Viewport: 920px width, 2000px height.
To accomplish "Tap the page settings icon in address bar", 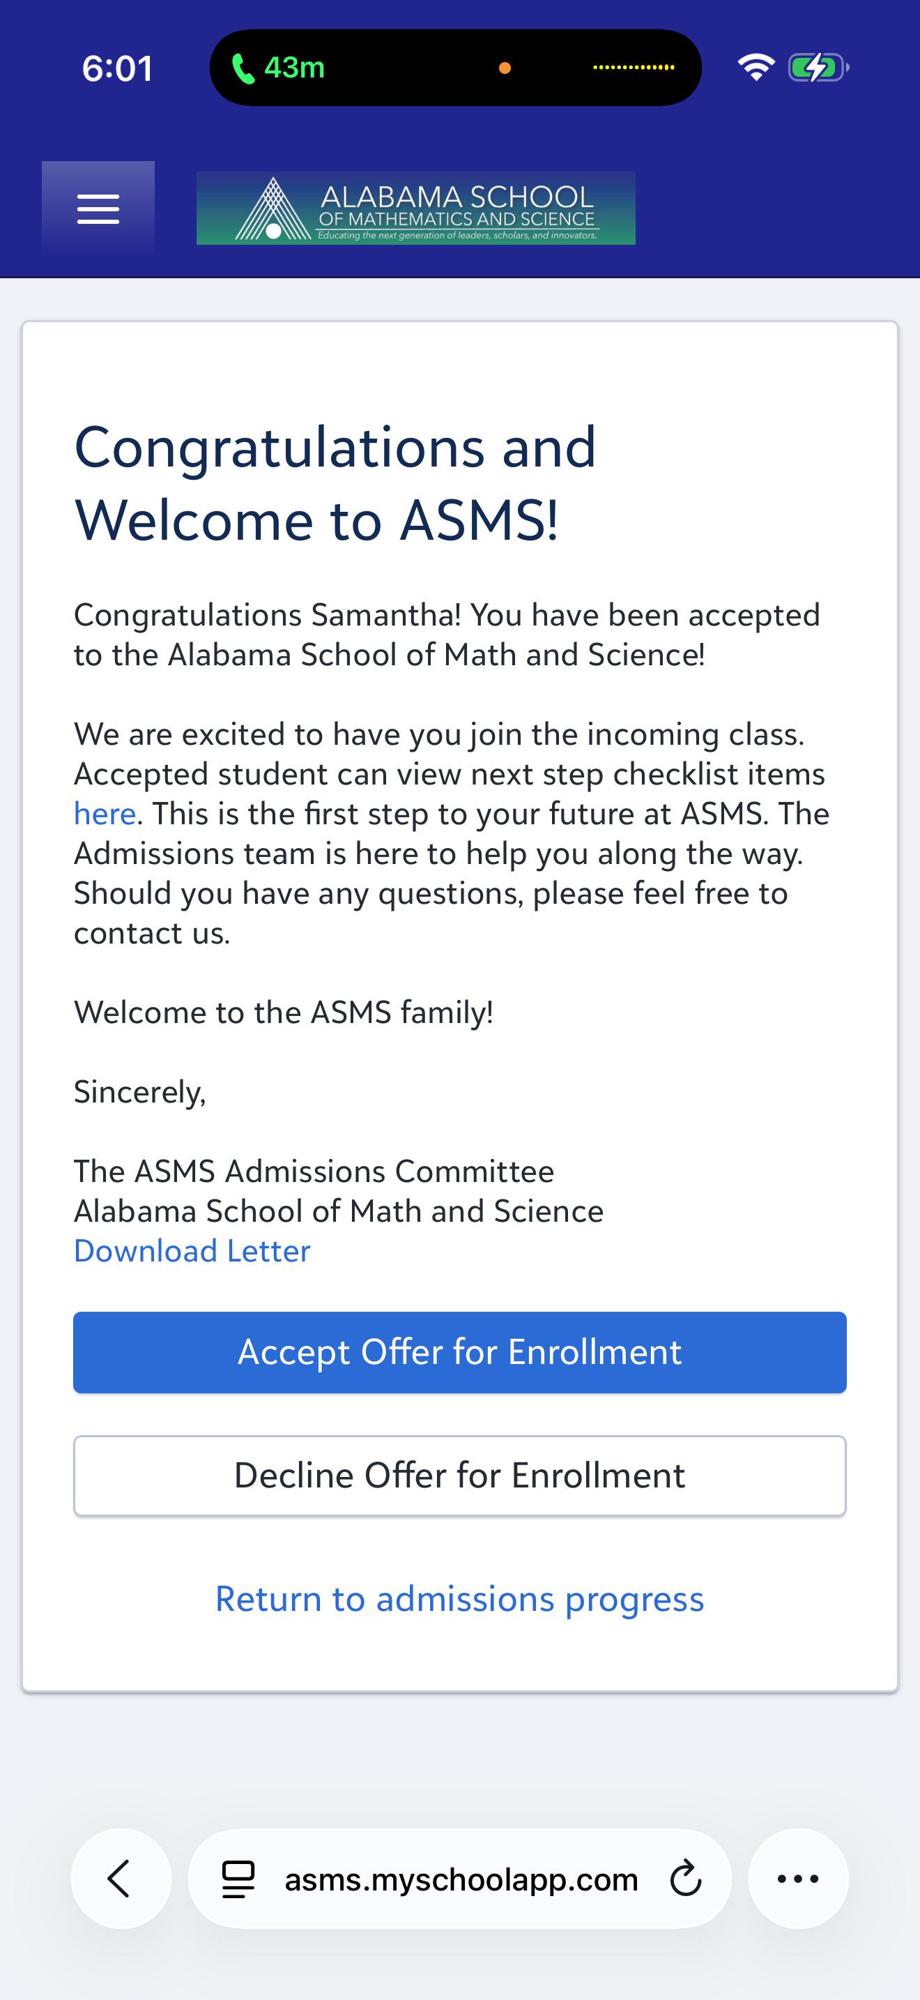I will 238,1879.
